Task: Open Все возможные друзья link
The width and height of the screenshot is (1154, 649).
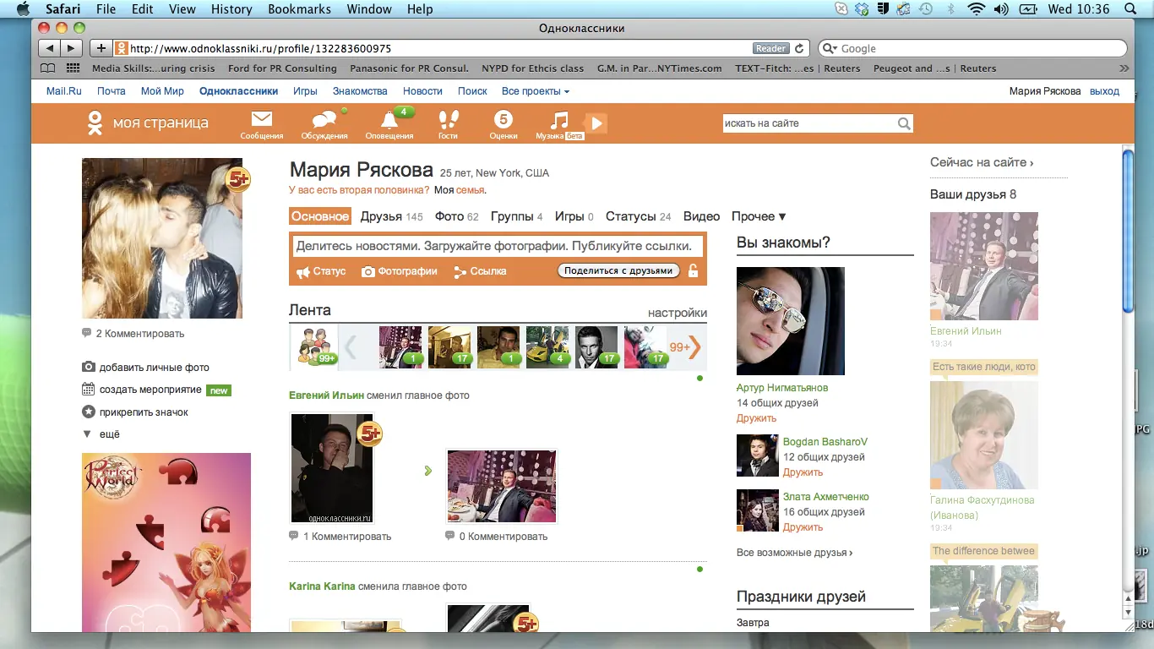Action: pyautogui.click(x=794, y=553)
